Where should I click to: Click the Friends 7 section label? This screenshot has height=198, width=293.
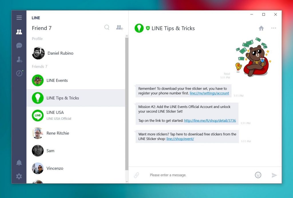click(x=39, y=67)
